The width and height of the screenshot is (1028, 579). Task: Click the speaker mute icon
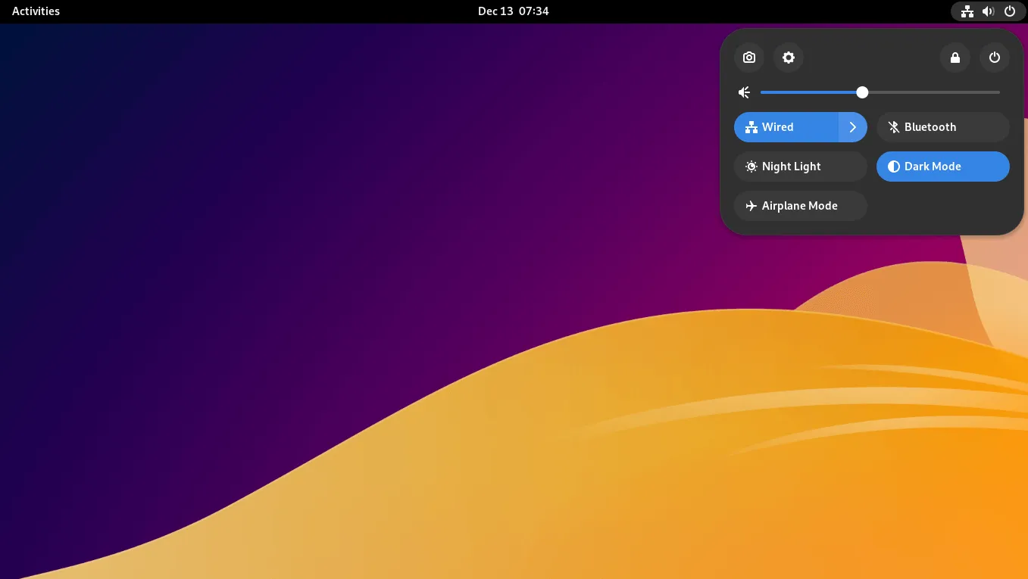[743, 92]
